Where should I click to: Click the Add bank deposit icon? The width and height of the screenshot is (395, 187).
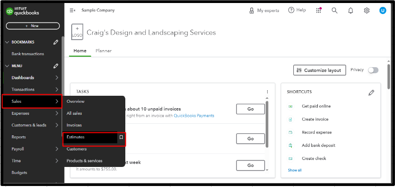click(x=290, y=145)
